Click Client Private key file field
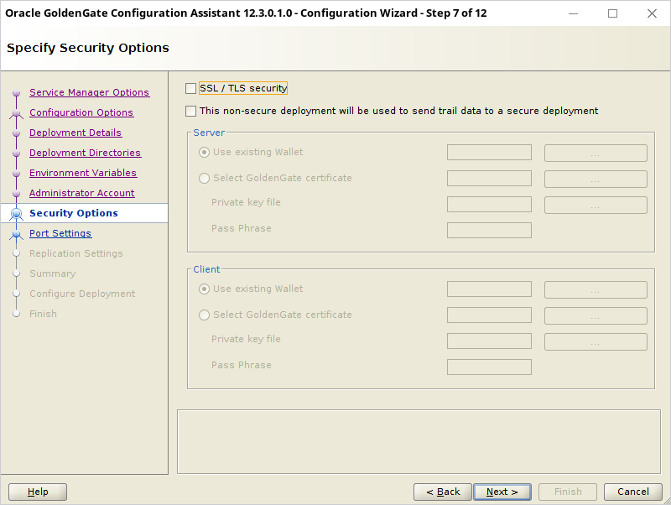Screen dimensions: 671x505 point(489,341)
